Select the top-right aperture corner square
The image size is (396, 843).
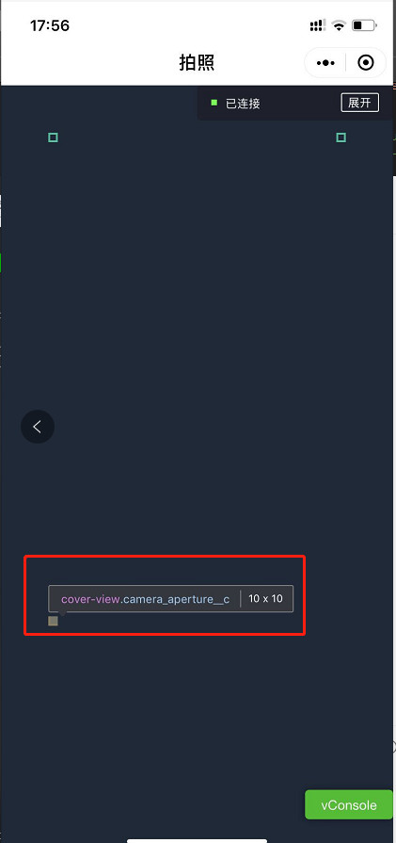(341, 138)
